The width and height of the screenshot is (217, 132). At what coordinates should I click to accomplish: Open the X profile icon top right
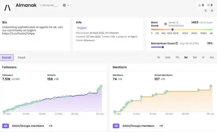pos(206,11)
